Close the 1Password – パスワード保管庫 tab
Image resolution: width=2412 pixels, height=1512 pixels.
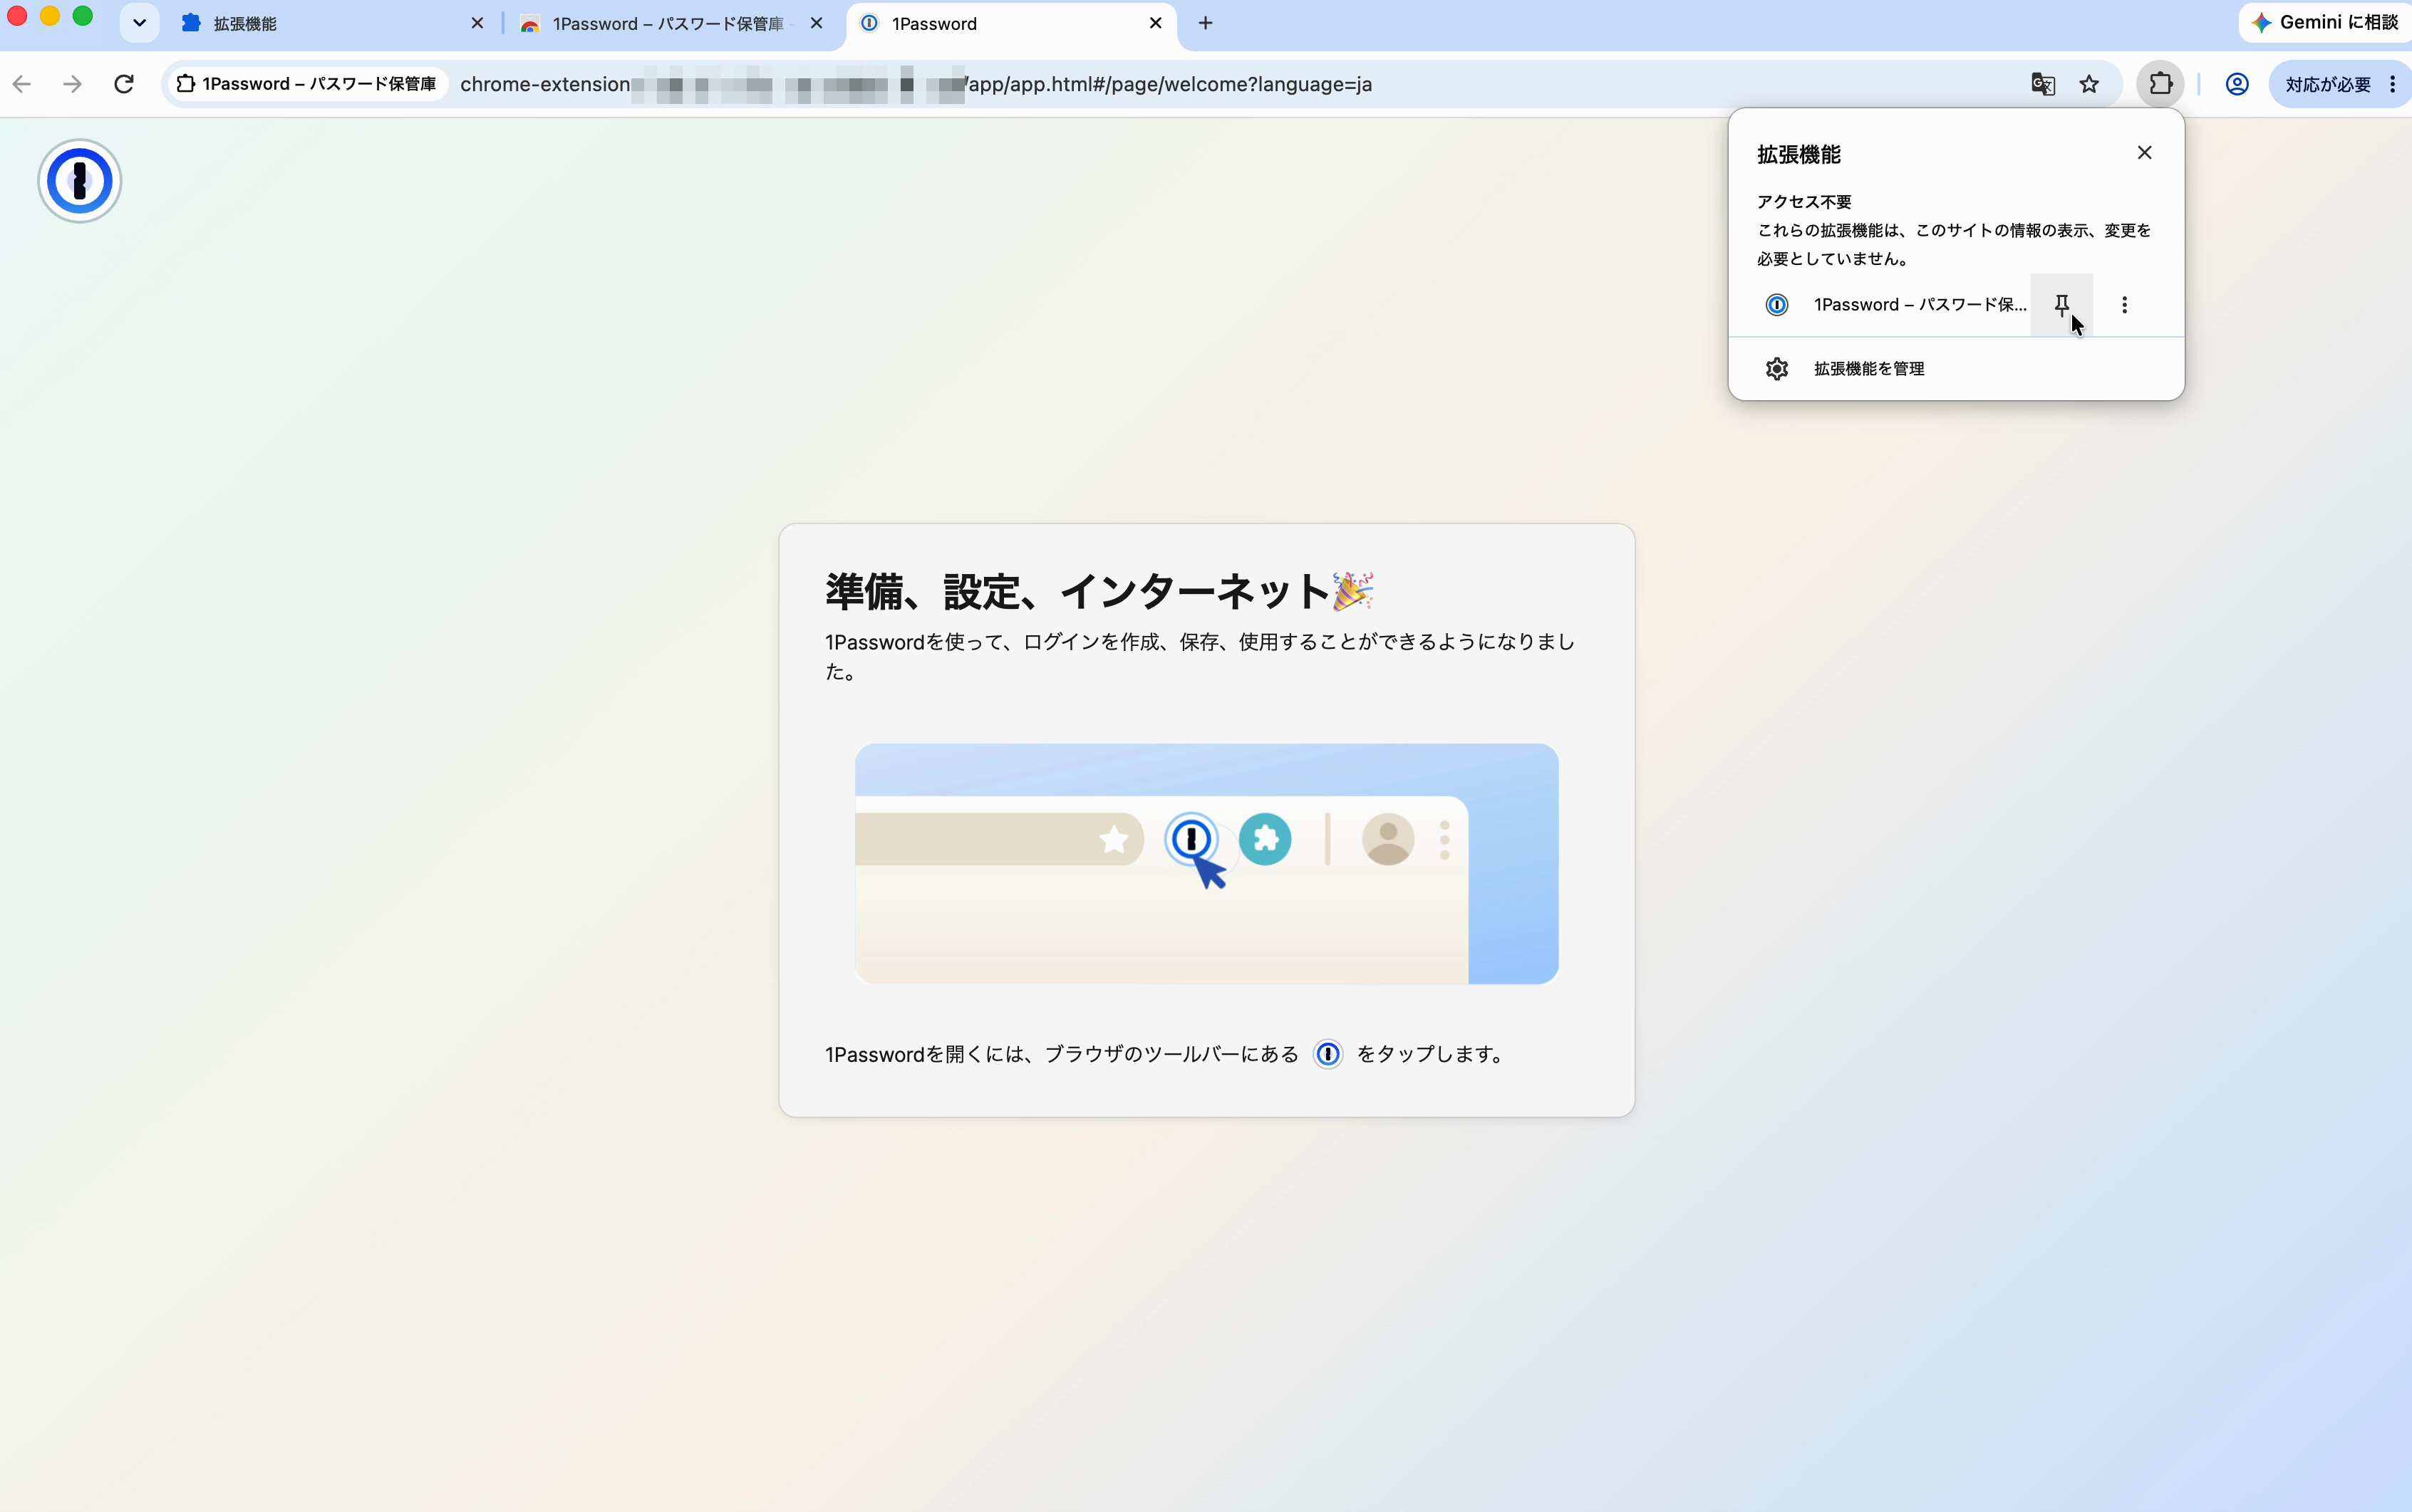(817, 23)
